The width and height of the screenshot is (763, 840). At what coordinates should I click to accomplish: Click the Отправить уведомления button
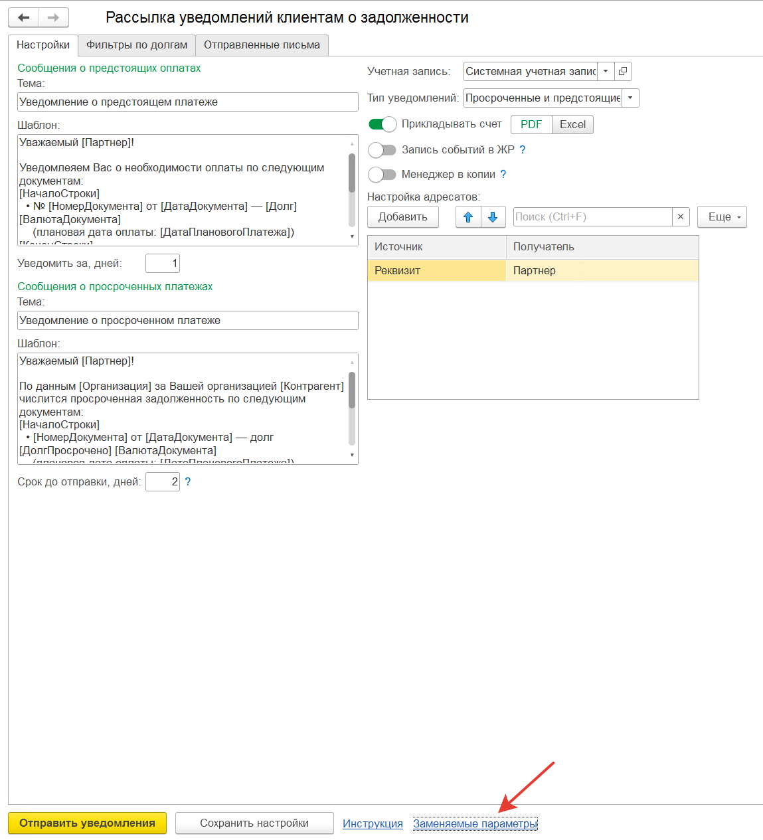click(x=87, y=823)
